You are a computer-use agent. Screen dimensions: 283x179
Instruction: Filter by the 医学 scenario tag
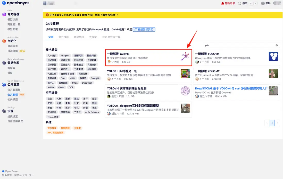pyautogui.click(x=68, y=108)
